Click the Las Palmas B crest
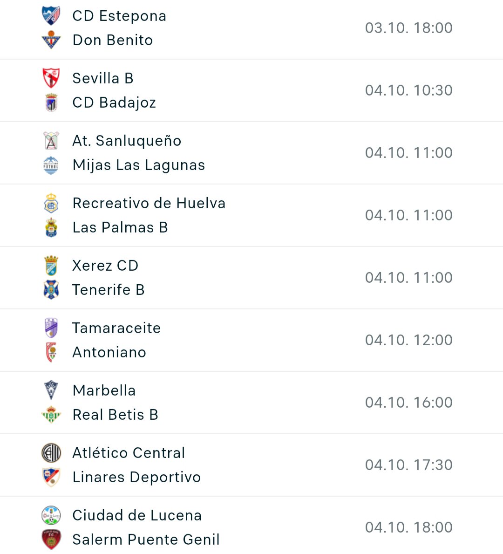This screenshot has width=503, height=554. click(x=51, y=227)
